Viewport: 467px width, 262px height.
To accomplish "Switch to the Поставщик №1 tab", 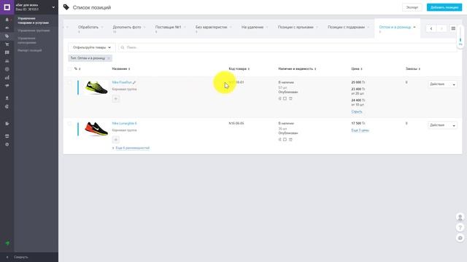I will tap(168, 27).
